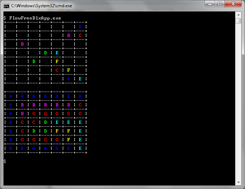Click the yellow F in unsolved grid's fifth row

coord(57,62)
